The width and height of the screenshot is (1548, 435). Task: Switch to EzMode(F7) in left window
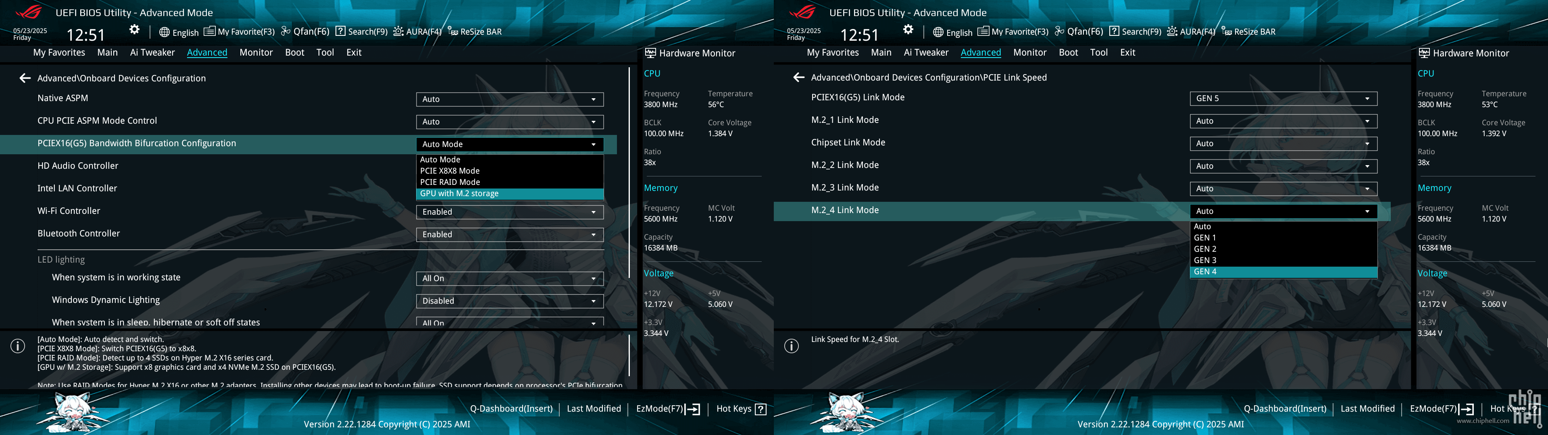tap(668, 408)
